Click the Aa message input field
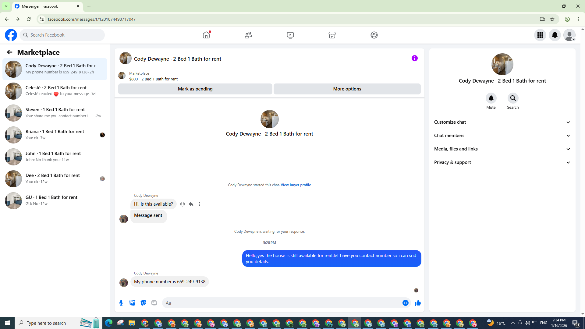 coord(280,303)
